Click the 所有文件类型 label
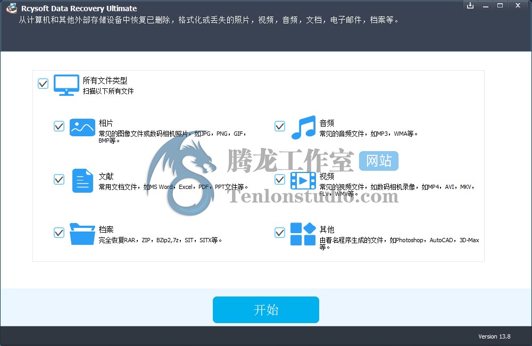This screenshot has width=532, height=346. point(105,80)
